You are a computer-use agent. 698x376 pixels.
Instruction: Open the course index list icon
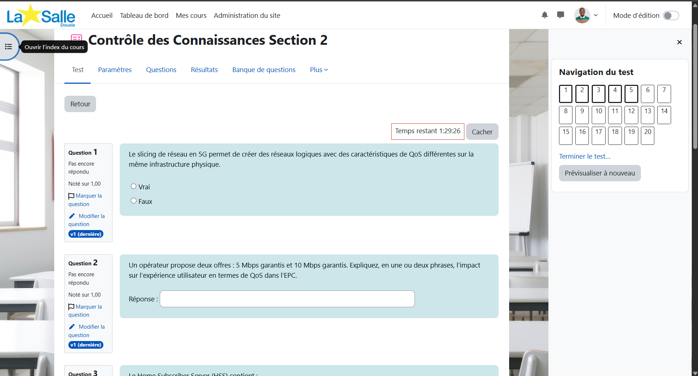tap(8, 47)
